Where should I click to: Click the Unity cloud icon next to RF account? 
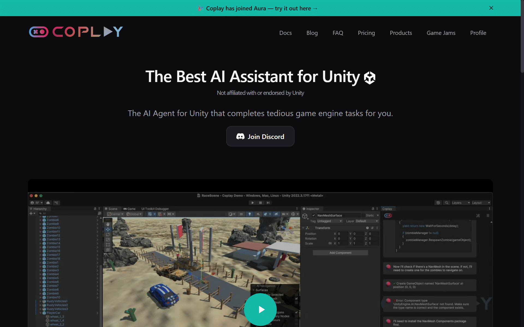click(x=48, y=203)
